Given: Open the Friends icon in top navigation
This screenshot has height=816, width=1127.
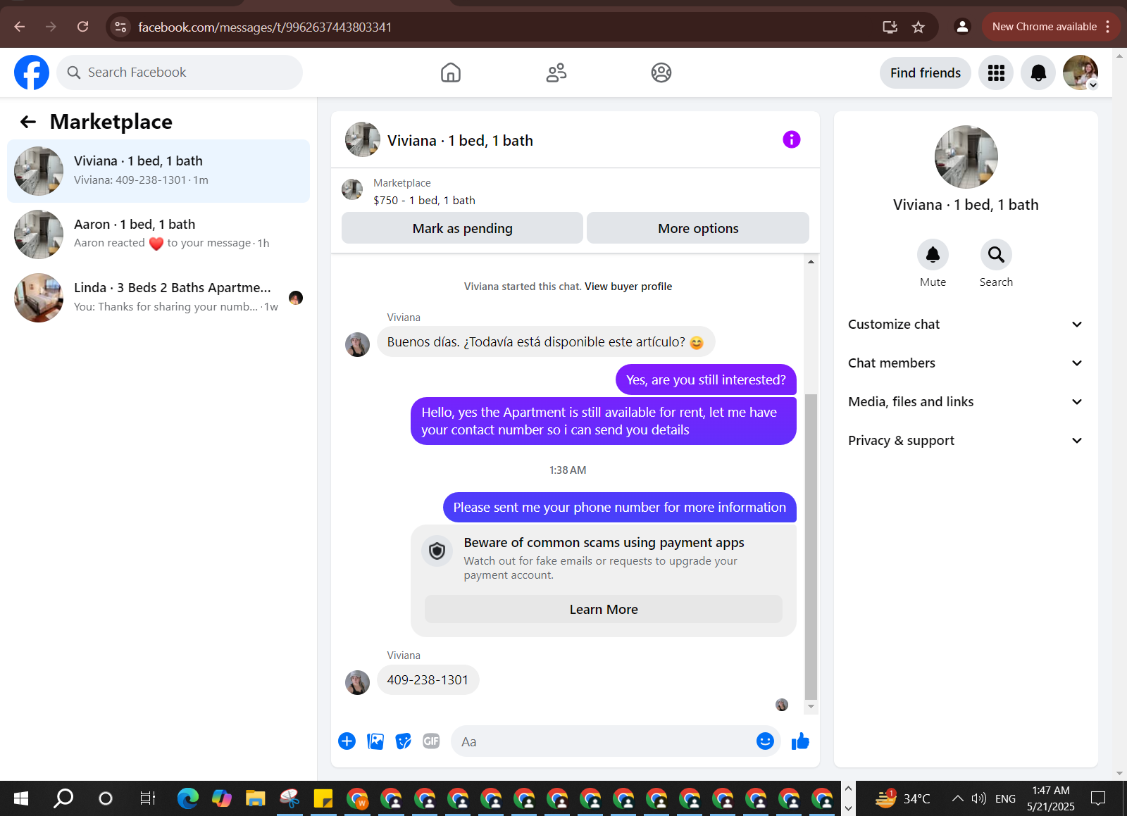Looking at the screenshot, I should [556, 73].
